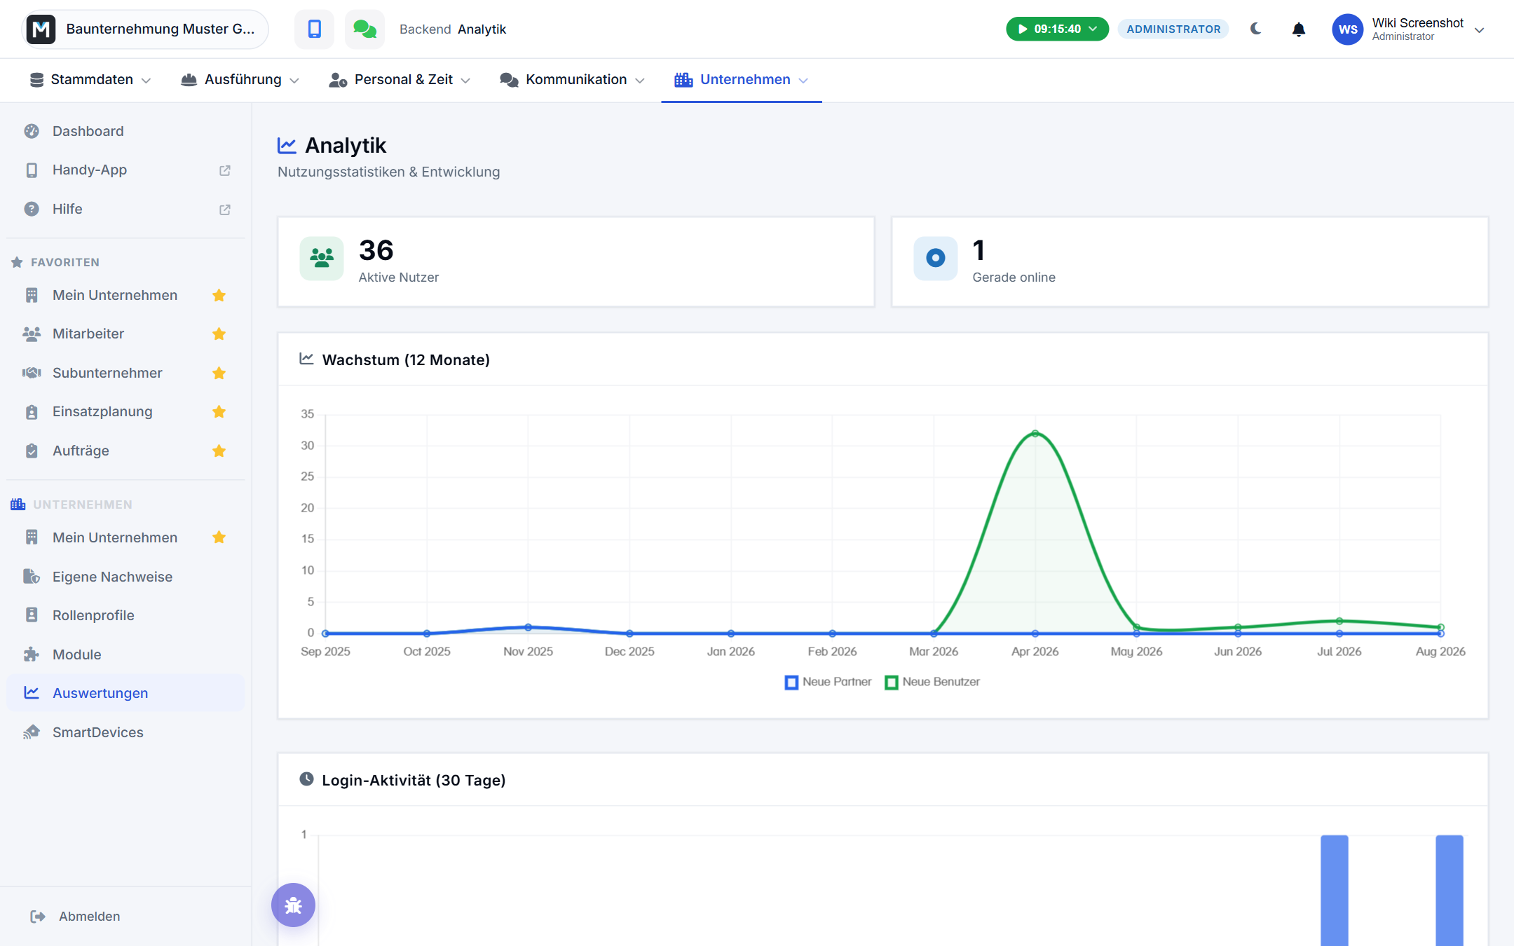The height and width of the screenshot is (946, 1514).
Task: Click the Stammdaten database icon
Action: pyautogui.click(x=37, y=80)
